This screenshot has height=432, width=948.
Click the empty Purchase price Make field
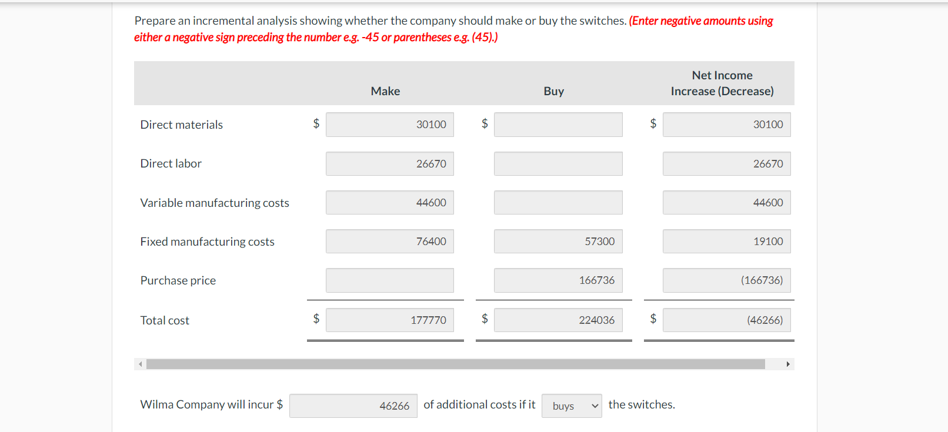tap(389, 280)
